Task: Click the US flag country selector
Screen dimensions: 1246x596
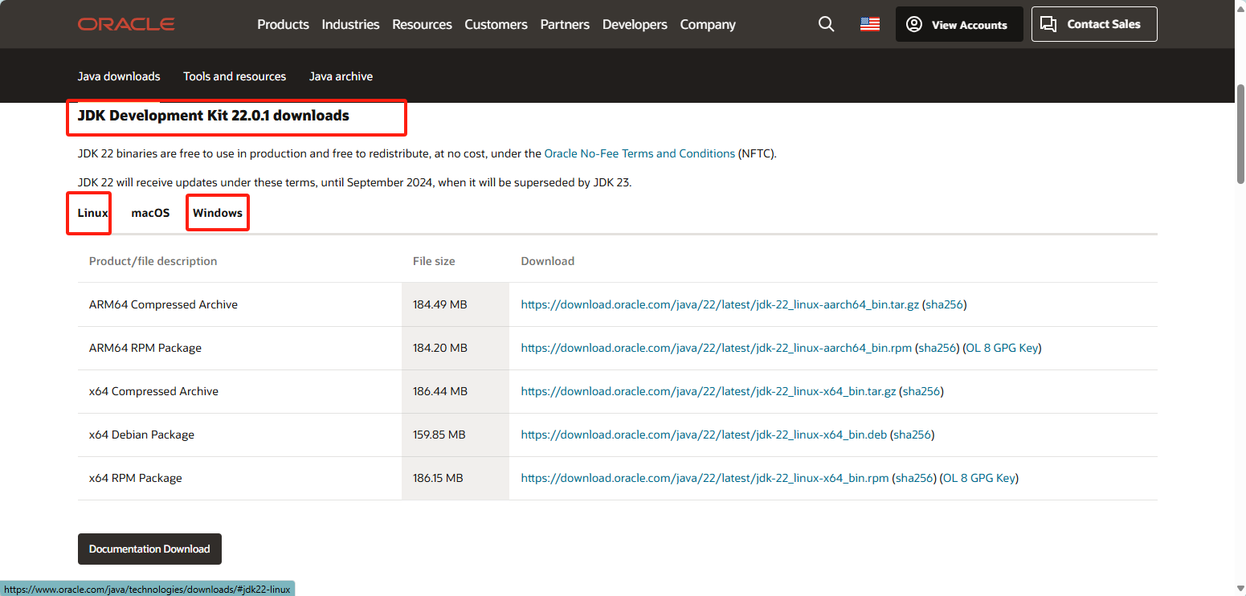Action: click(869, 24)
